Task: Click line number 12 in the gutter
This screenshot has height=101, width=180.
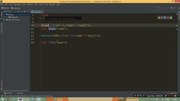Action: click(x=32, y=36)
